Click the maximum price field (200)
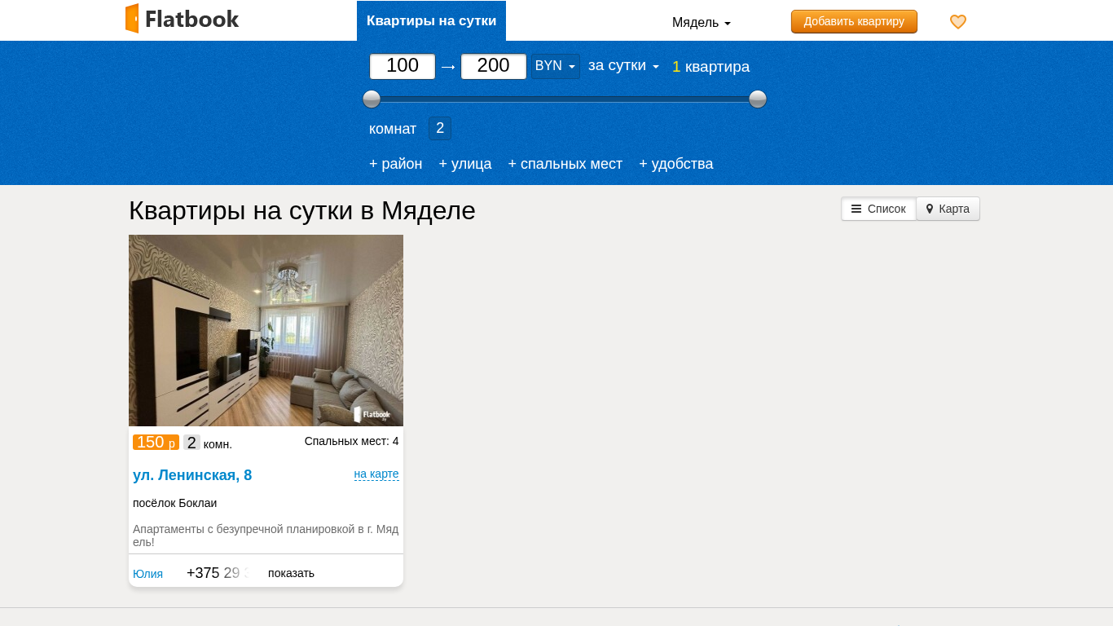 pyautogui.click(x=494, y=66)
